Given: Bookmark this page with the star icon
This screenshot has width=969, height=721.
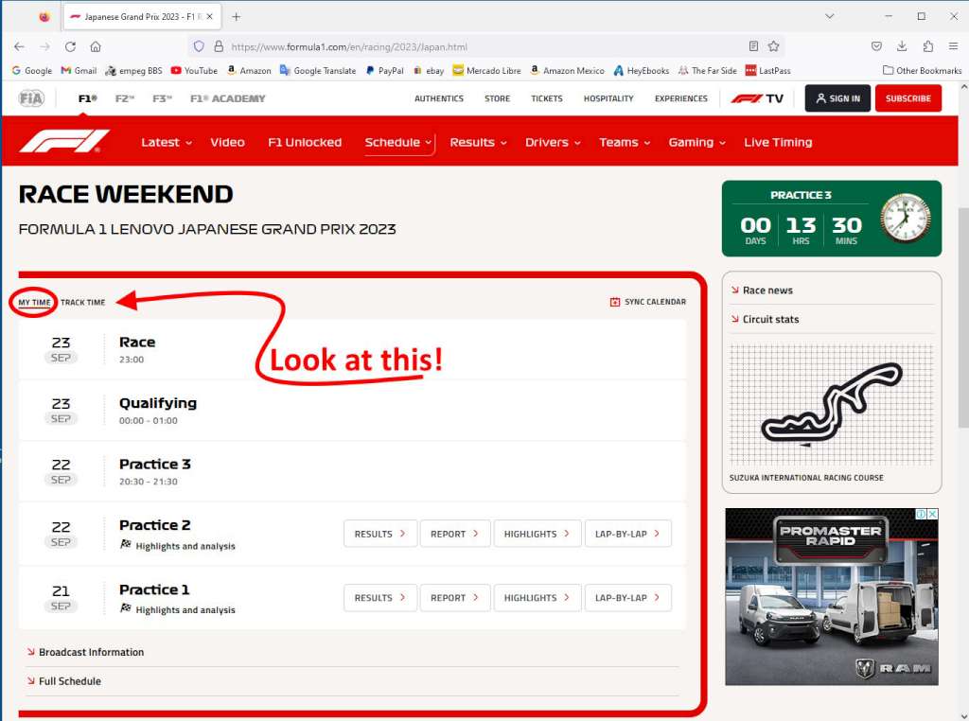Looking at the screenshot, I should 773,46.
